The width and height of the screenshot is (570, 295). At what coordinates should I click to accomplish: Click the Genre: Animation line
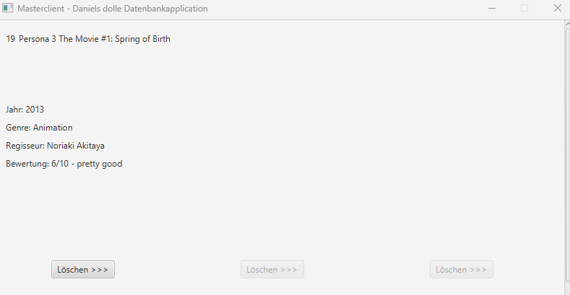39,128
